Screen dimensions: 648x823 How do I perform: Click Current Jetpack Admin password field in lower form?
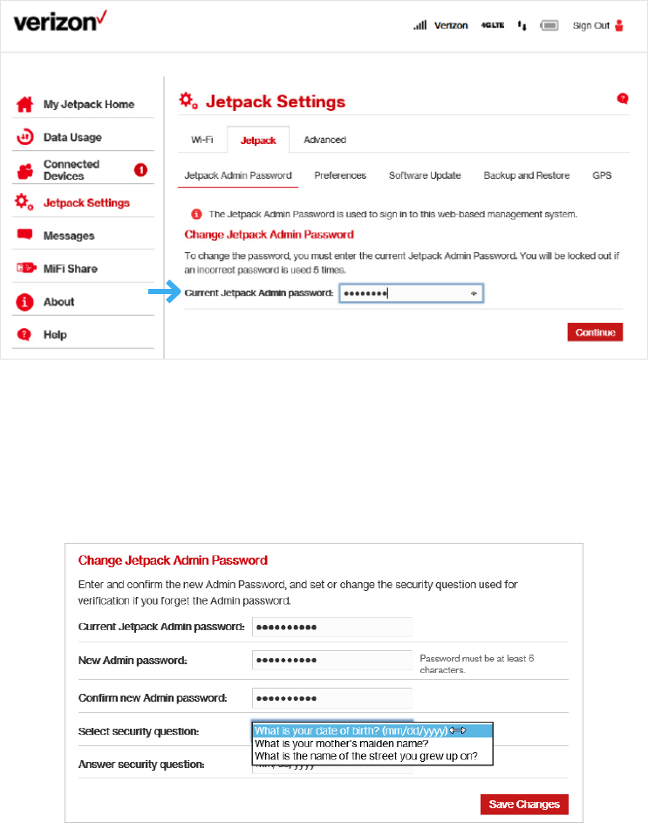click(332, 627)
